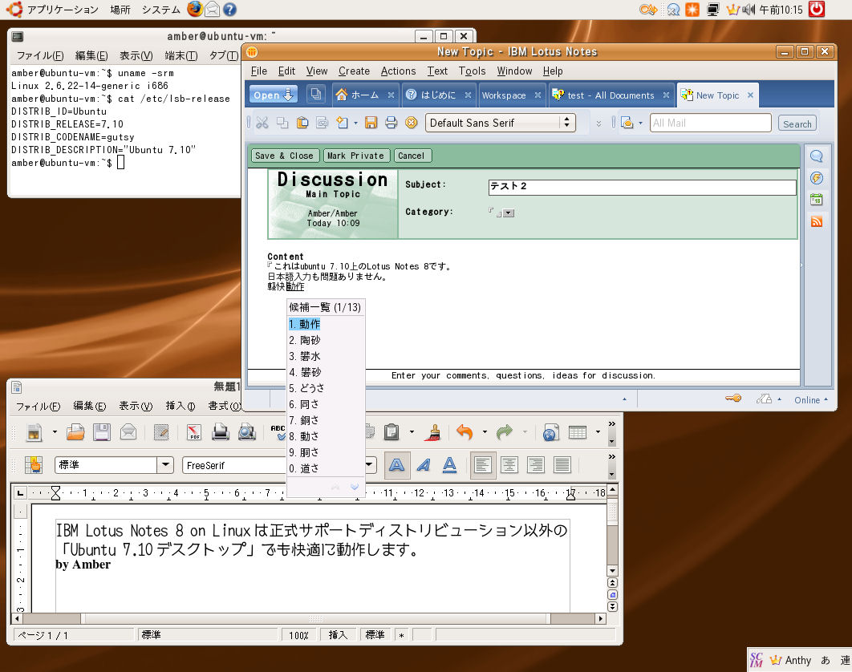Image resolution: width=852 pixels, height=672 pixels.
Task: Set Centered alignment in Writer toolbar
Action: pyautogui.click(x=509, y=465)
